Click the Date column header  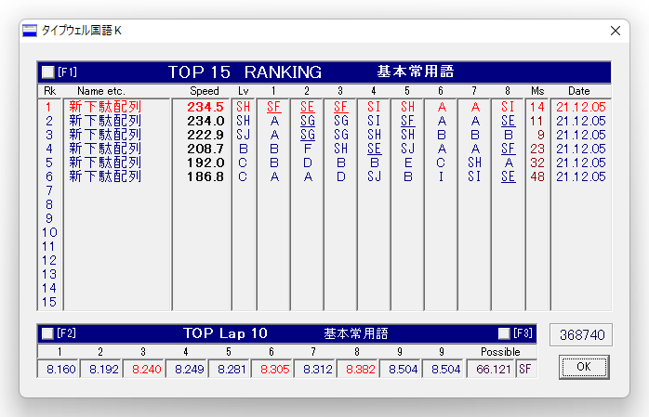click(x=578, y=91)
